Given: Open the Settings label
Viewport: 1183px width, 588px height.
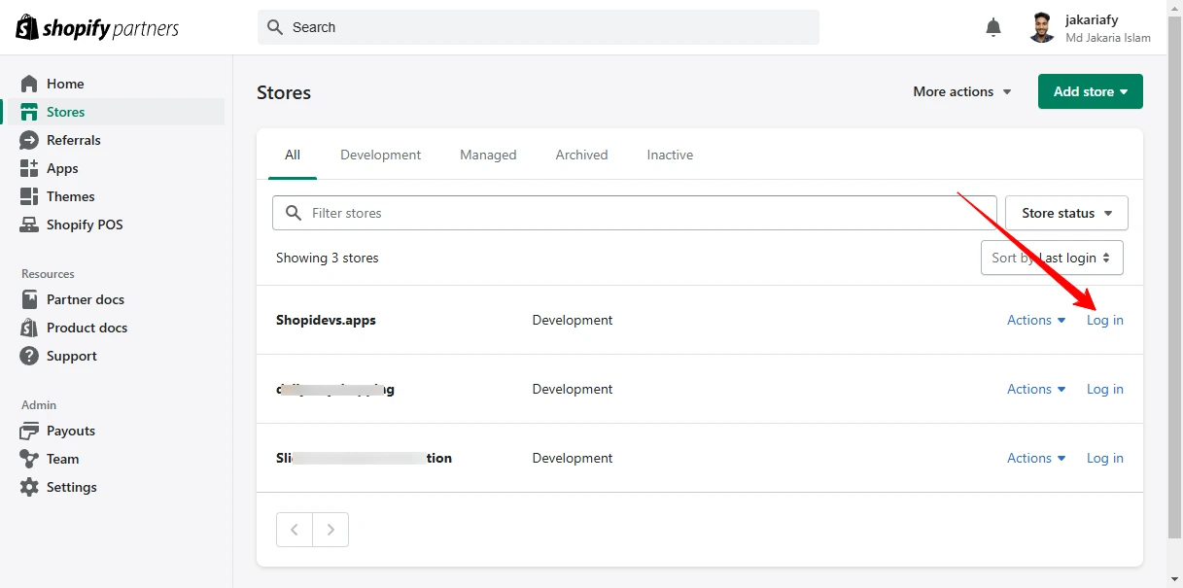Looking at the screenshot, I should coord(72,487).
